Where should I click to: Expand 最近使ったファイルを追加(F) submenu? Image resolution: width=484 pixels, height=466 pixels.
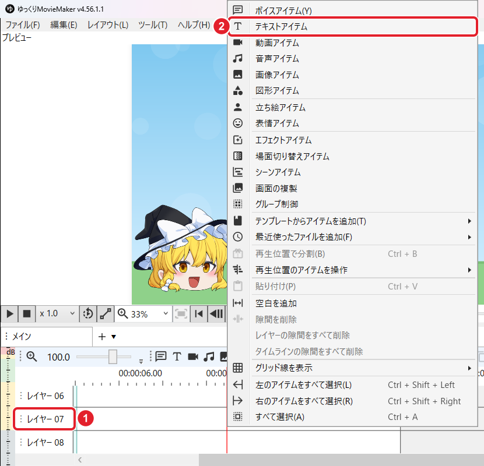tap(352, 237)
